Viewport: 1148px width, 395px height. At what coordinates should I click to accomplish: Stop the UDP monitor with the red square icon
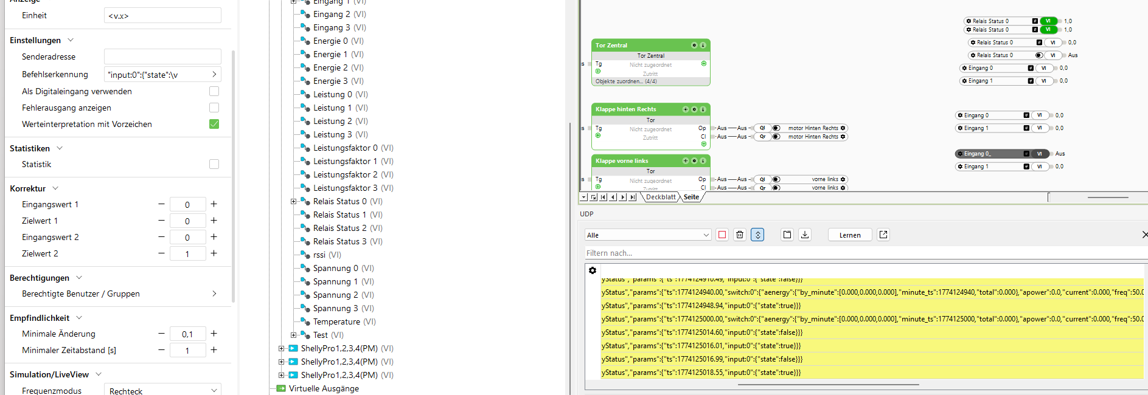click(x=722, y=235)
